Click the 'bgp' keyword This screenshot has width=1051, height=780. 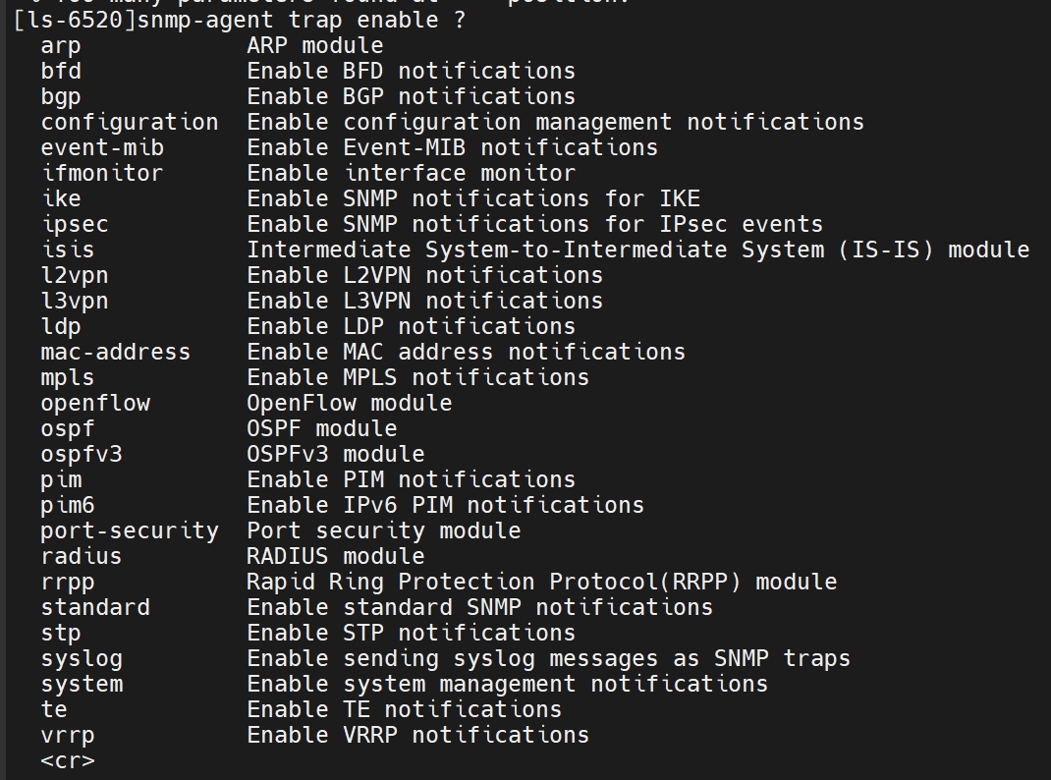click(61, 97)
